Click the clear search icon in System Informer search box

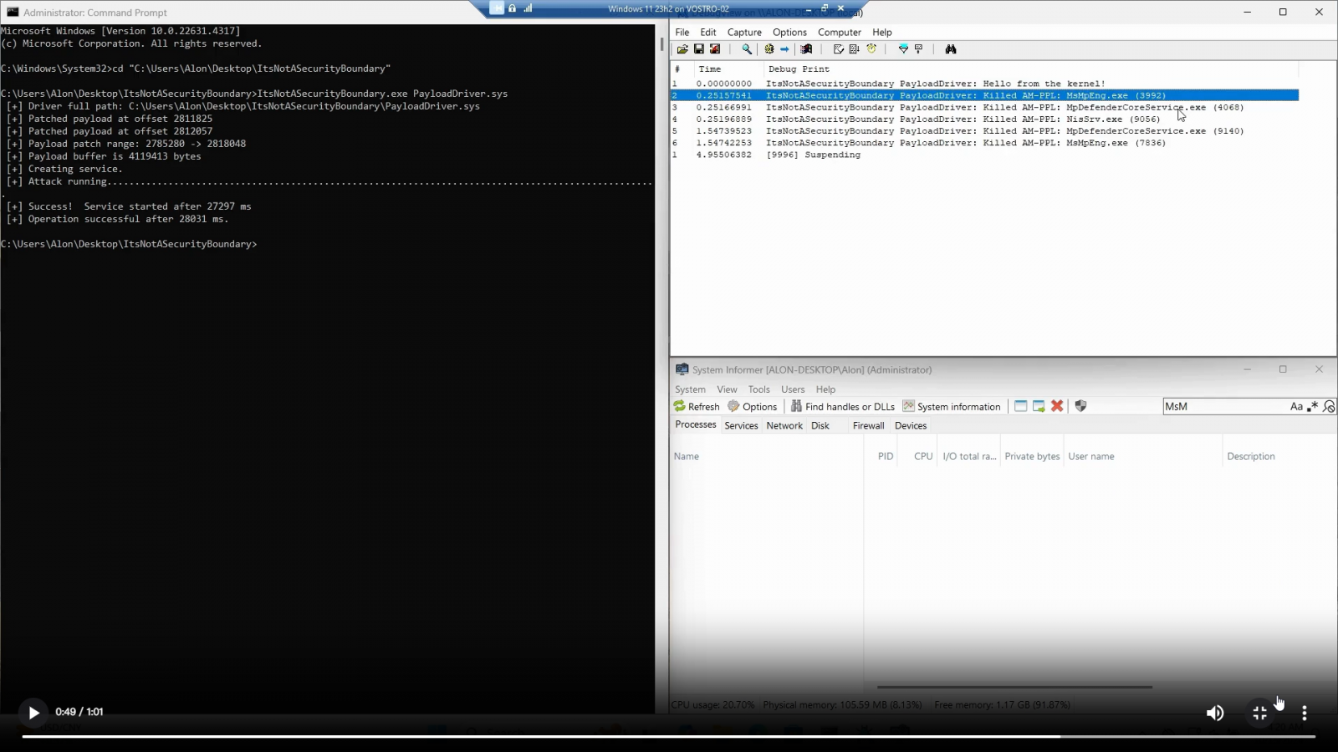click(1329, 406)
